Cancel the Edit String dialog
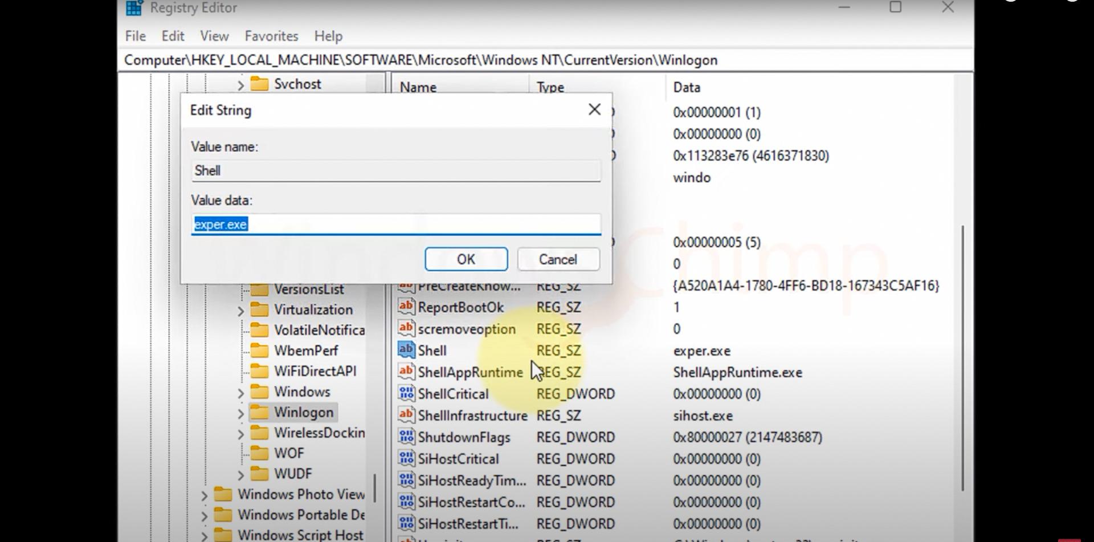The image size is (1094, 542). pyautogui.click(x=558, y=259)
